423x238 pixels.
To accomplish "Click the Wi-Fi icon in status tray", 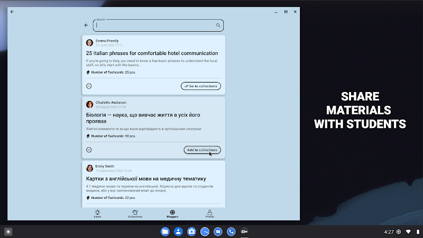I will point(408,232).
